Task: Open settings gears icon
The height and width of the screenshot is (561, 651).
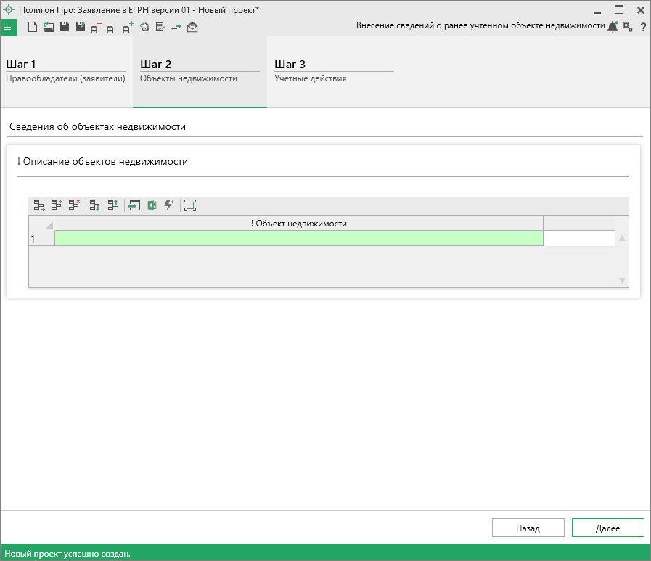Action: pos(628,27)
